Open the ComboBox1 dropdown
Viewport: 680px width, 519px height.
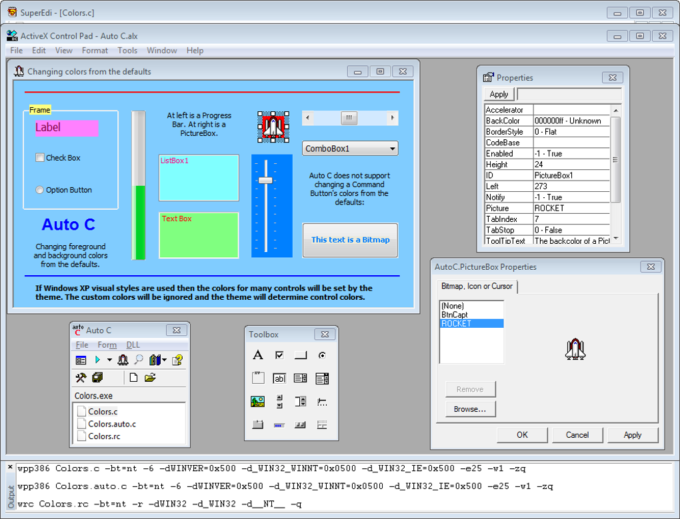tap(392, 149)
